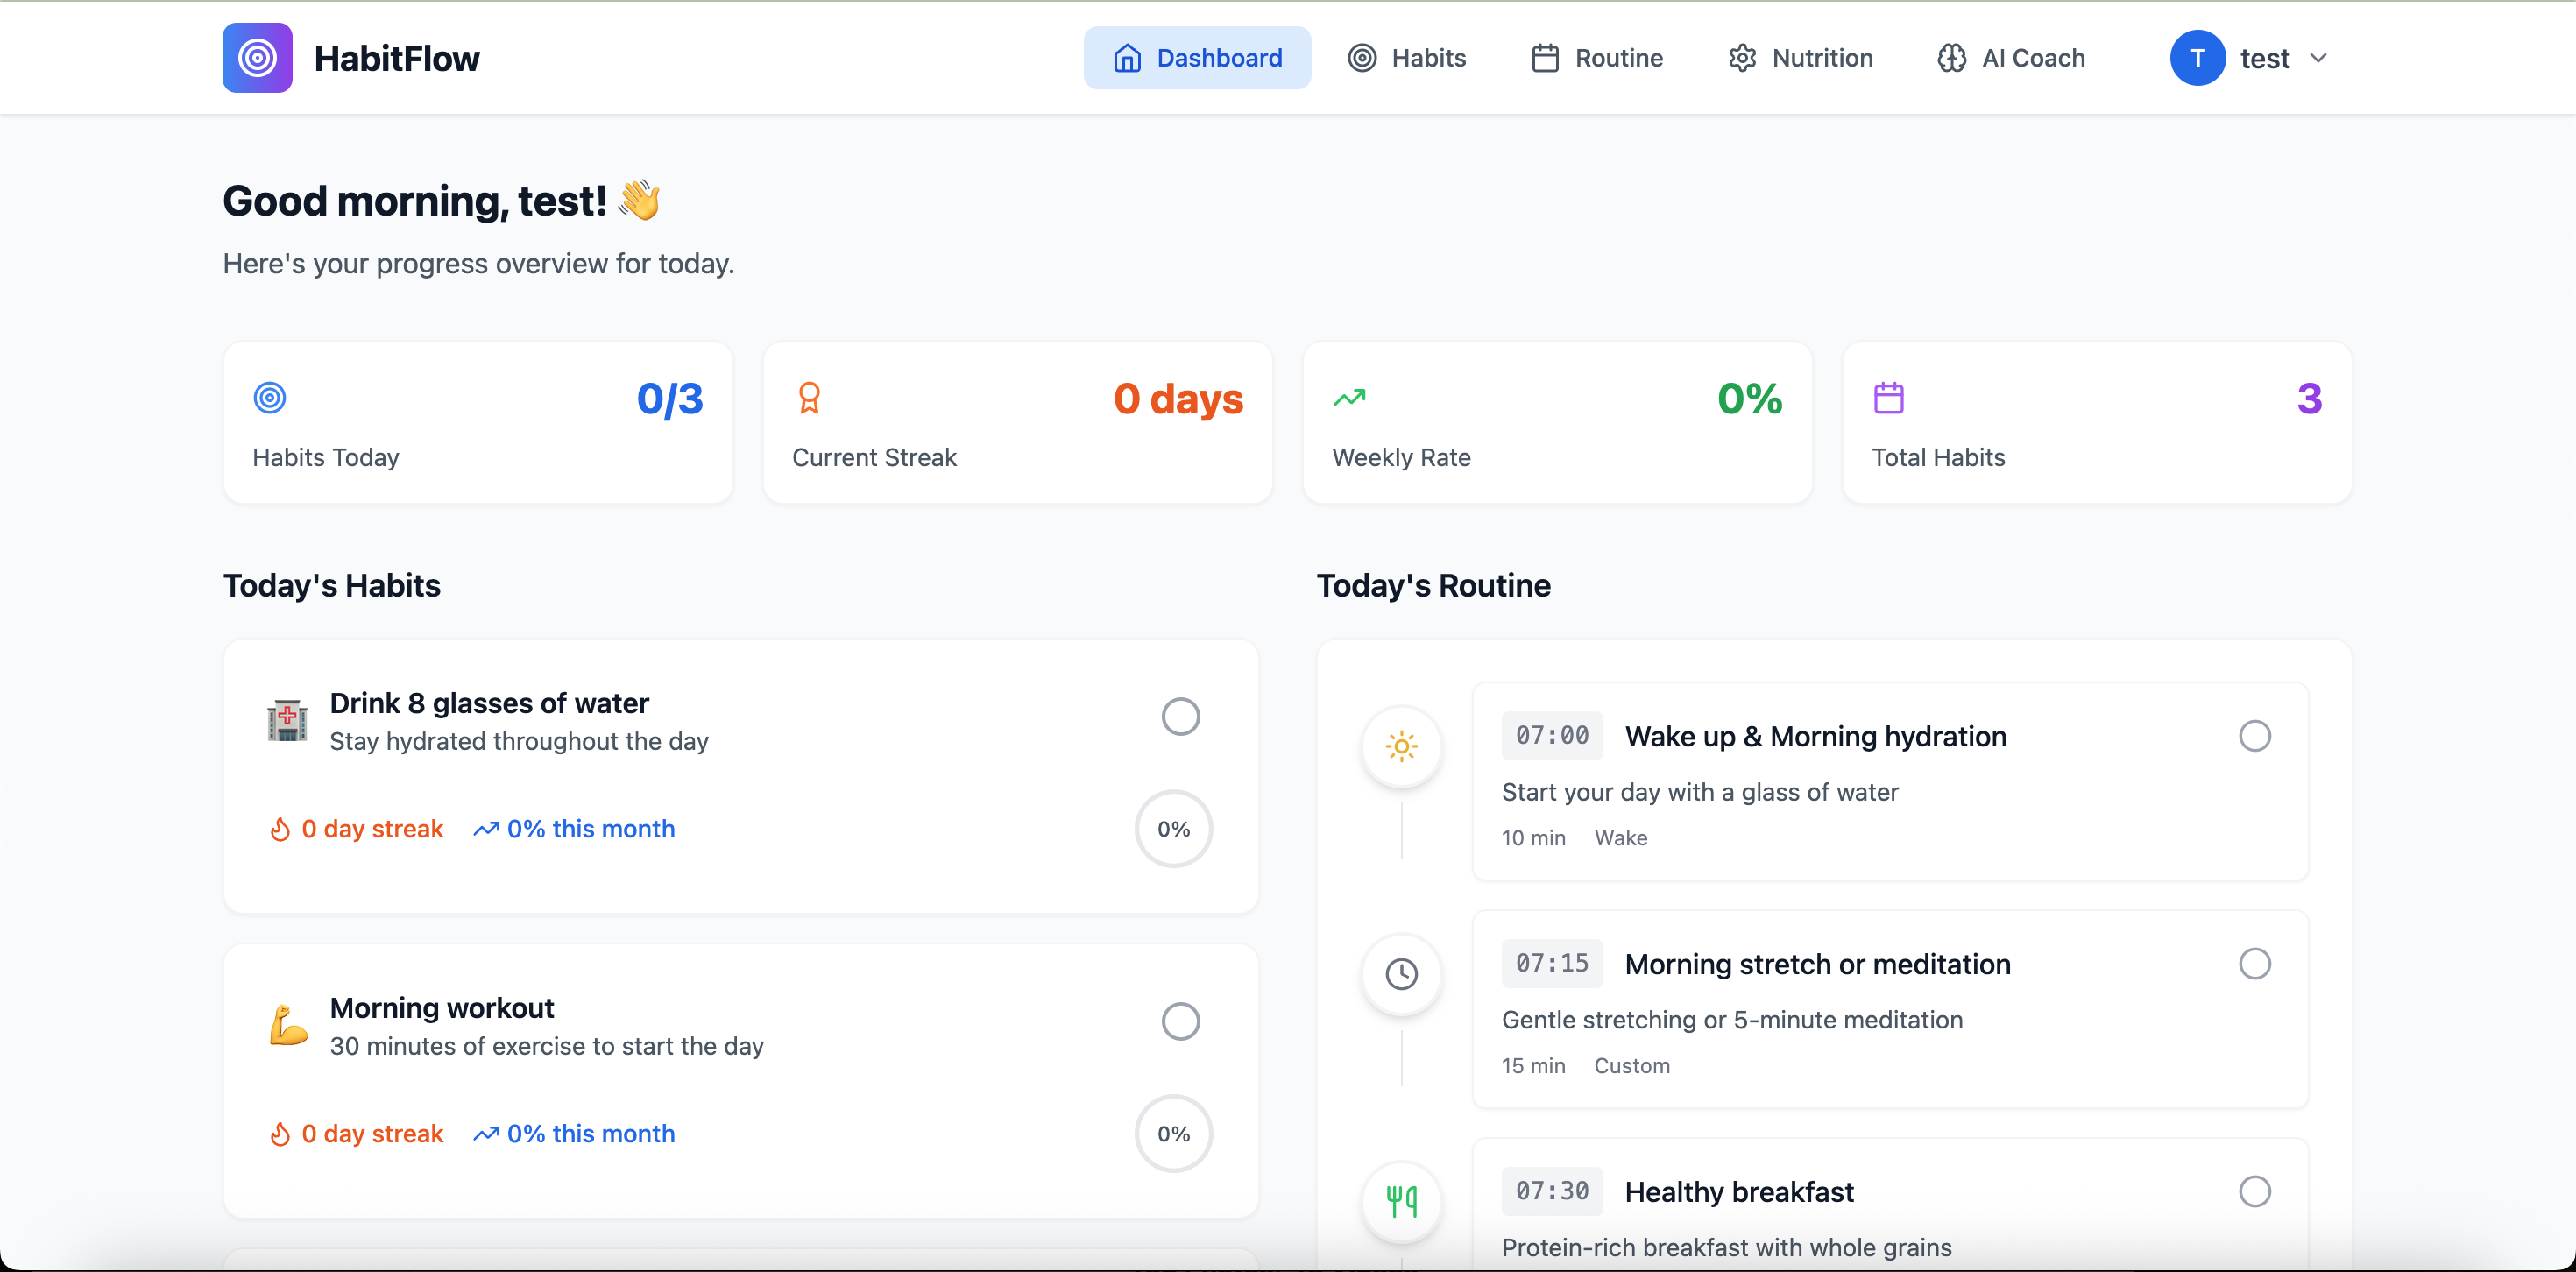Click the HabitFlow target logo icon
Image resolution: width=2576 pixels, height=1272 pixels.
[x=257, y=58]
